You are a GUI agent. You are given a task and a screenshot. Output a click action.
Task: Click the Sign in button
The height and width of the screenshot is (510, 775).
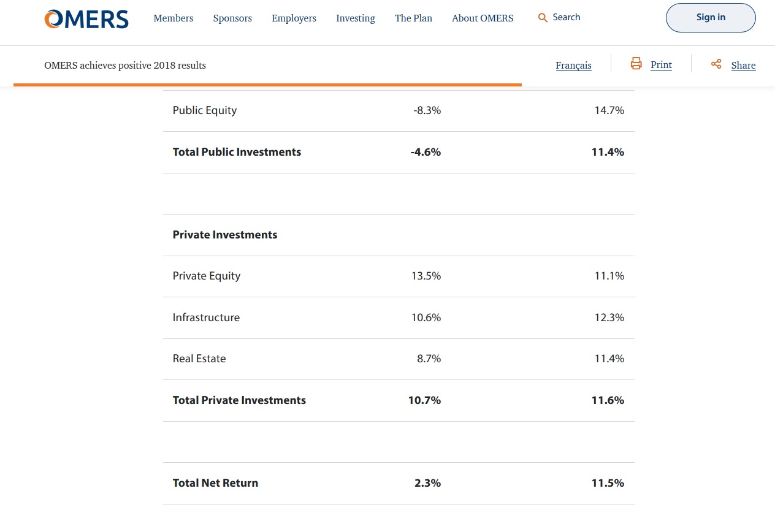710,17
